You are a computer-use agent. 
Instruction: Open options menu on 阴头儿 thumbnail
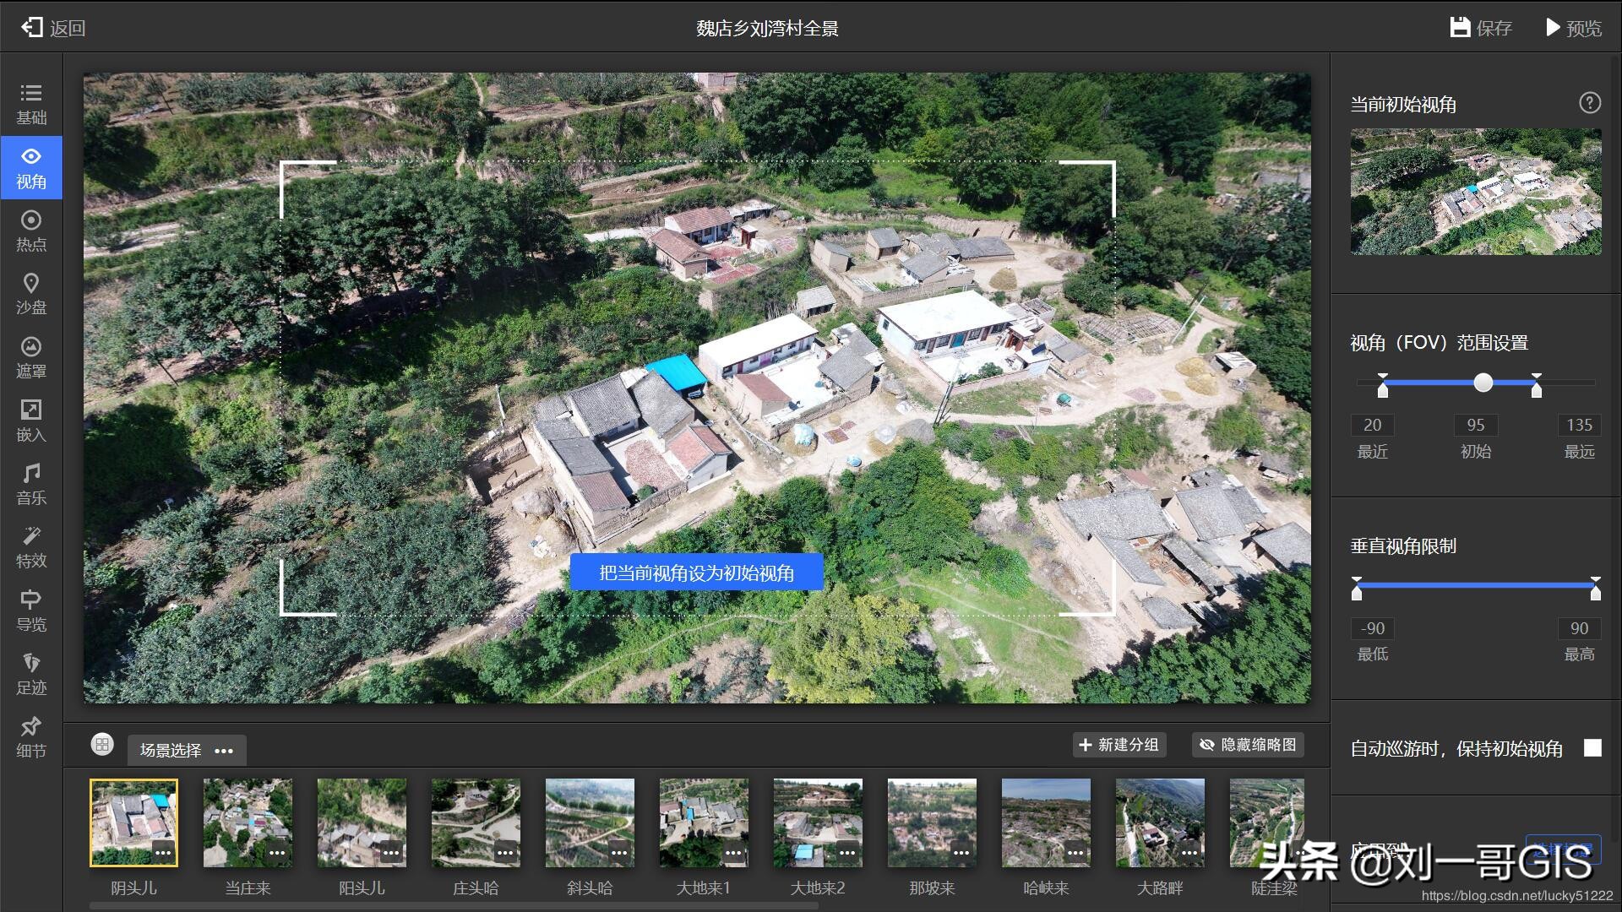pos(163,853)
